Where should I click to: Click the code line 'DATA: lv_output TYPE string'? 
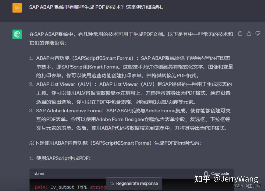[70, 187]
